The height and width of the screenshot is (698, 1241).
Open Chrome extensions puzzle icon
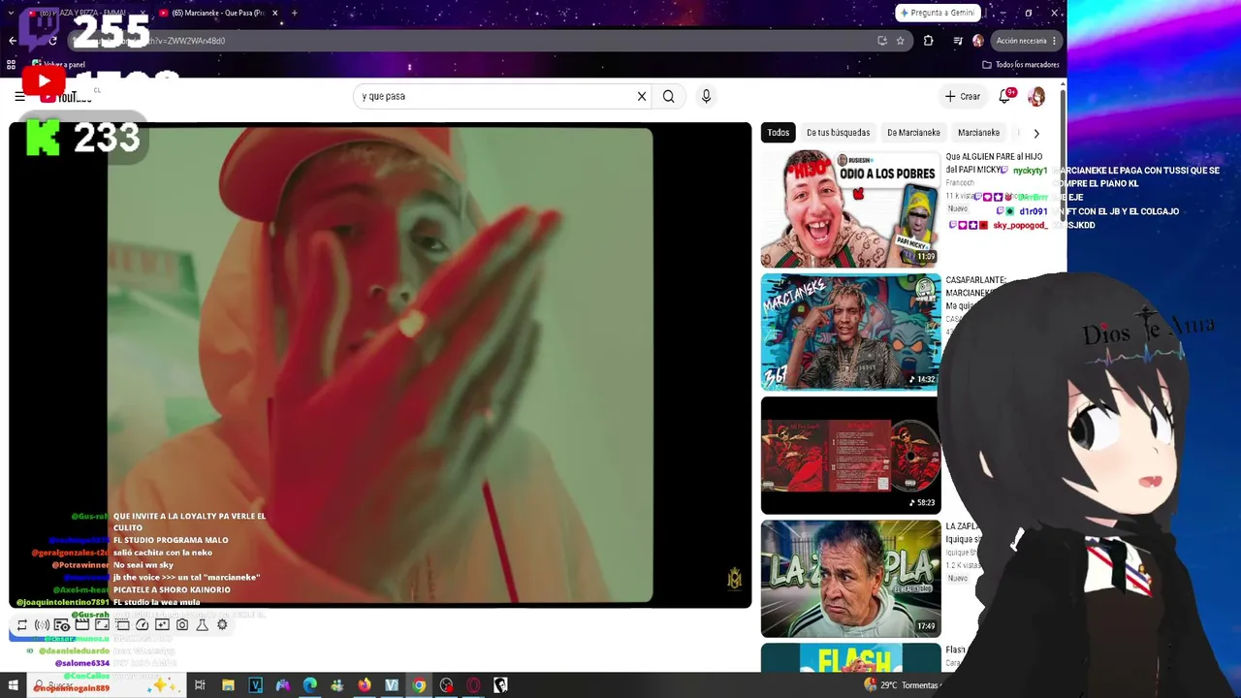coord(928,41)
